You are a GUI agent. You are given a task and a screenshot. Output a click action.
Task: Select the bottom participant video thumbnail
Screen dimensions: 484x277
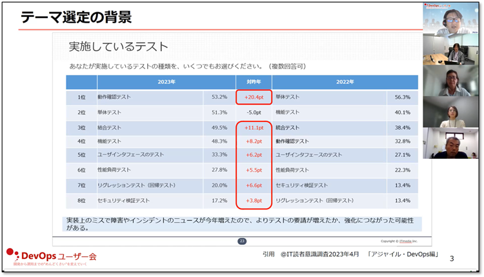(452, 143)
